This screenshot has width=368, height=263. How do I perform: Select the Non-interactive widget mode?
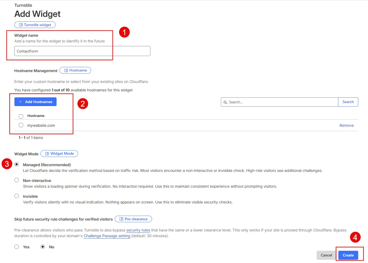pos(17,180)
